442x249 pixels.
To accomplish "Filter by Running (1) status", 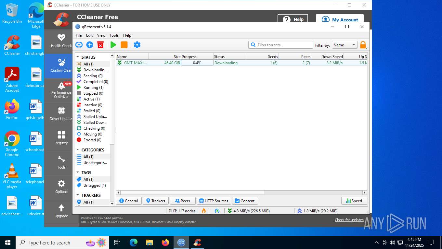I will (x=92, y=88).
